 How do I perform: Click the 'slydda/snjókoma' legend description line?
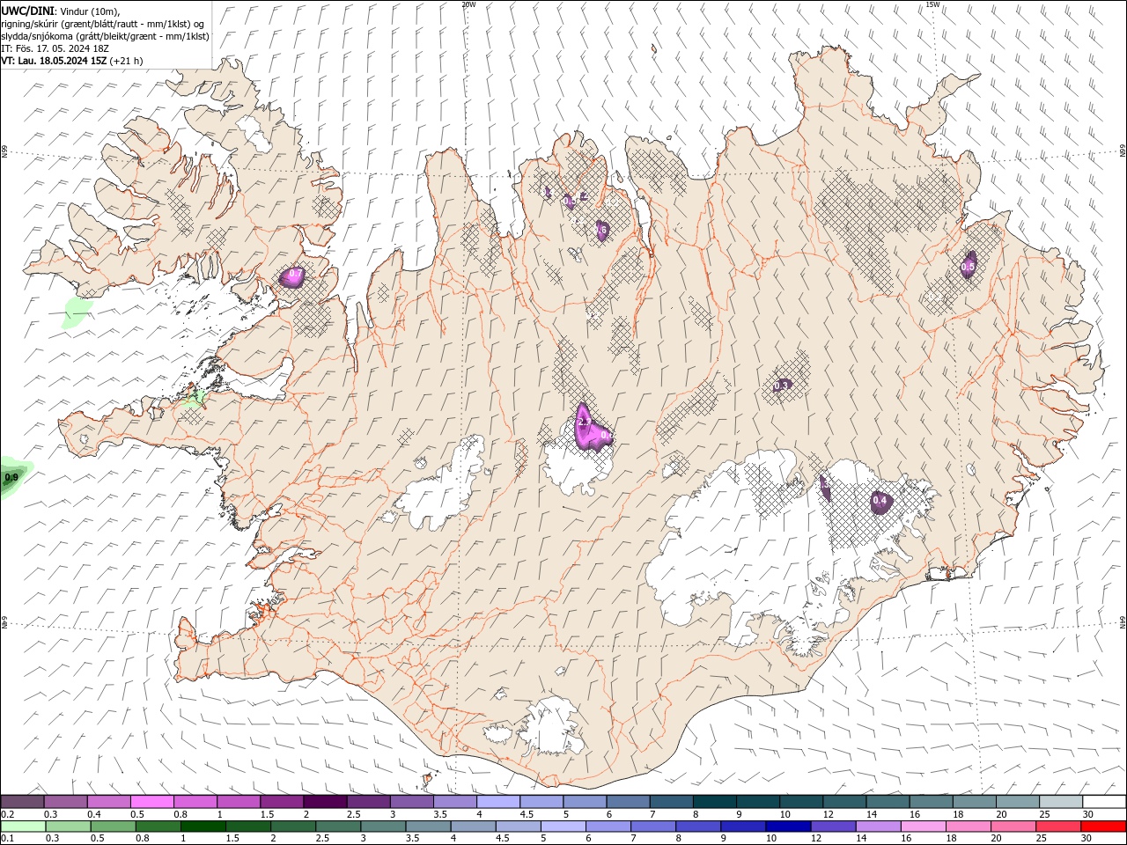point(105,36)
